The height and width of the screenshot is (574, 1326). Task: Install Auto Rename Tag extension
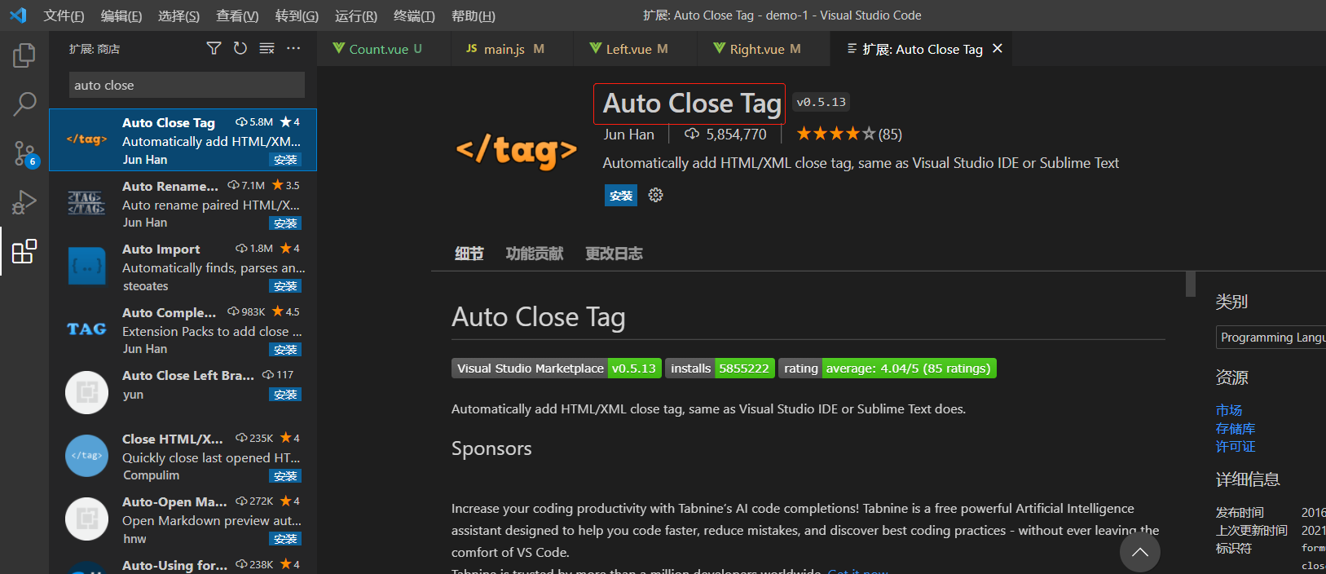coord(285,223)
